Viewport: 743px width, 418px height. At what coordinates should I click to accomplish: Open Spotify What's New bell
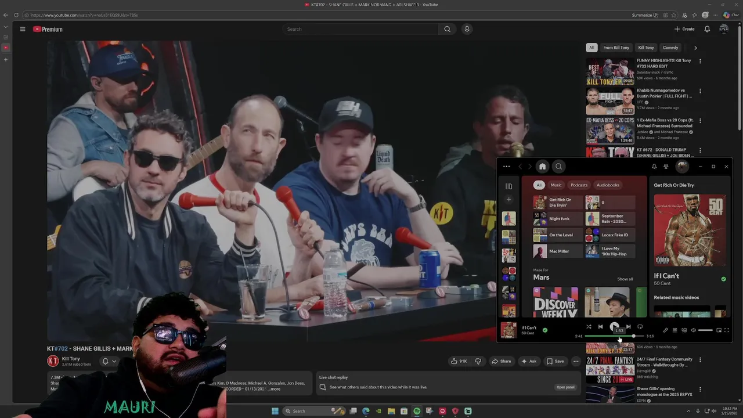pos(654,167)
